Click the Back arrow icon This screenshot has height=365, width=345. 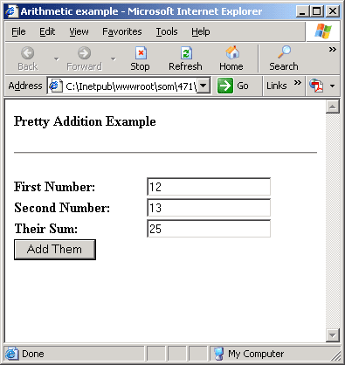tap(28, 53)
